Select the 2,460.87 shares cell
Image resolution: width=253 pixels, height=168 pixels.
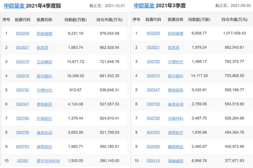coord(199,146)
